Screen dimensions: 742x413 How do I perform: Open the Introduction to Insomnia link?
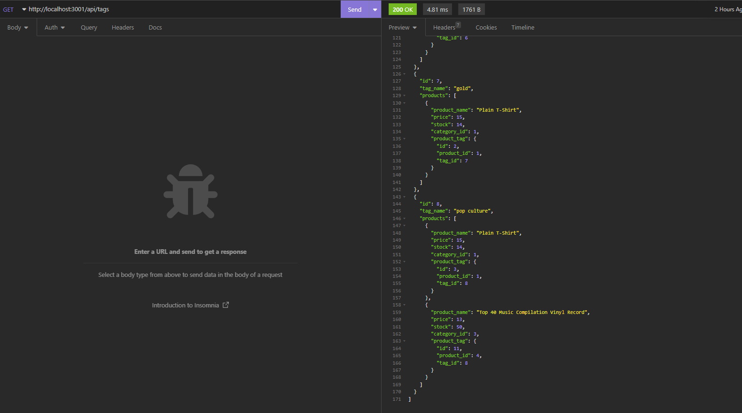tap(190, 305)
